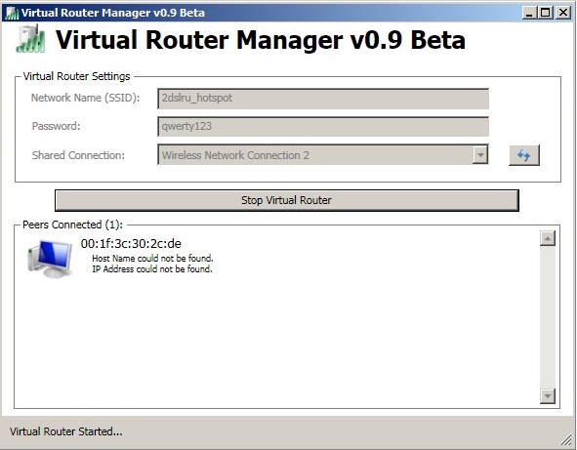Maximize the Virtual Router Manager window

point(546,13)
